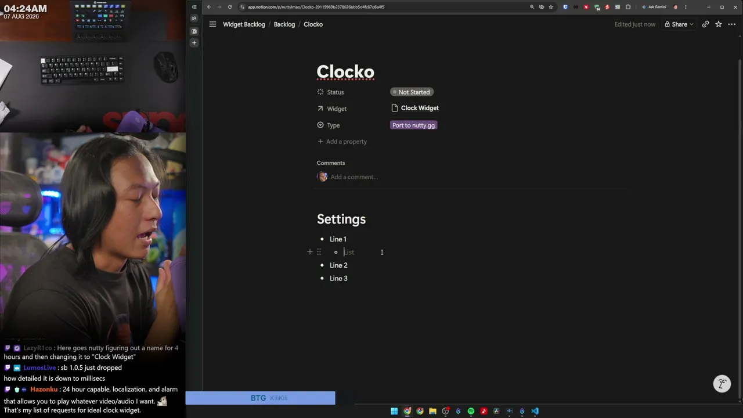The height and width of the screenshot is (418, 743).
Task: Click the Settings heading
Action: pyautogui.click(x=341, y=219)
